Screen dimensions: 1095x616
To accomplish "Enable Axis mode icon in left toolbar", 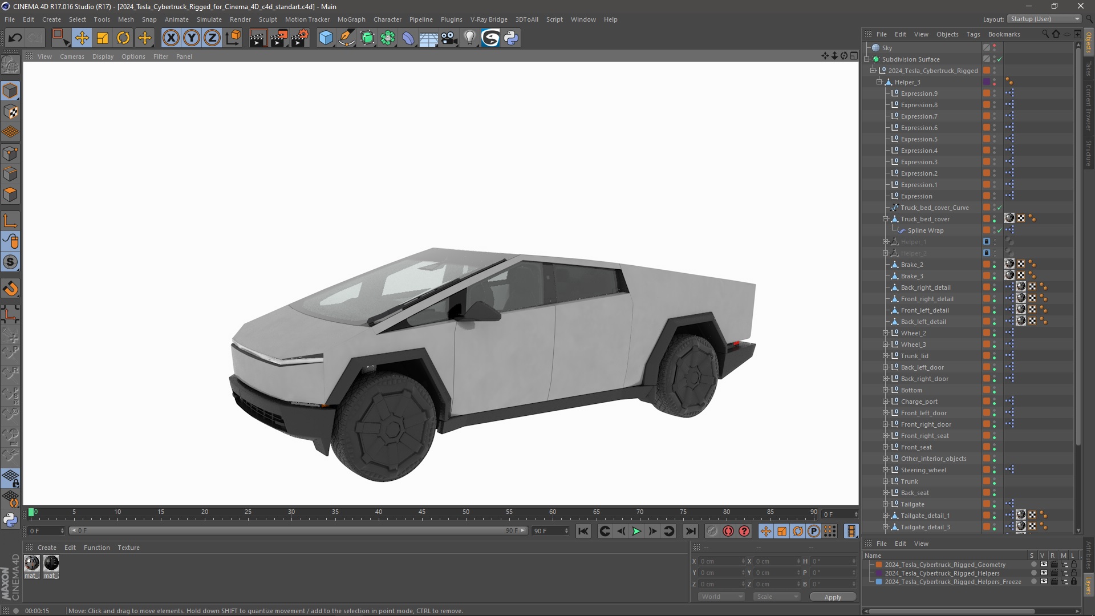I will (10, 221).
